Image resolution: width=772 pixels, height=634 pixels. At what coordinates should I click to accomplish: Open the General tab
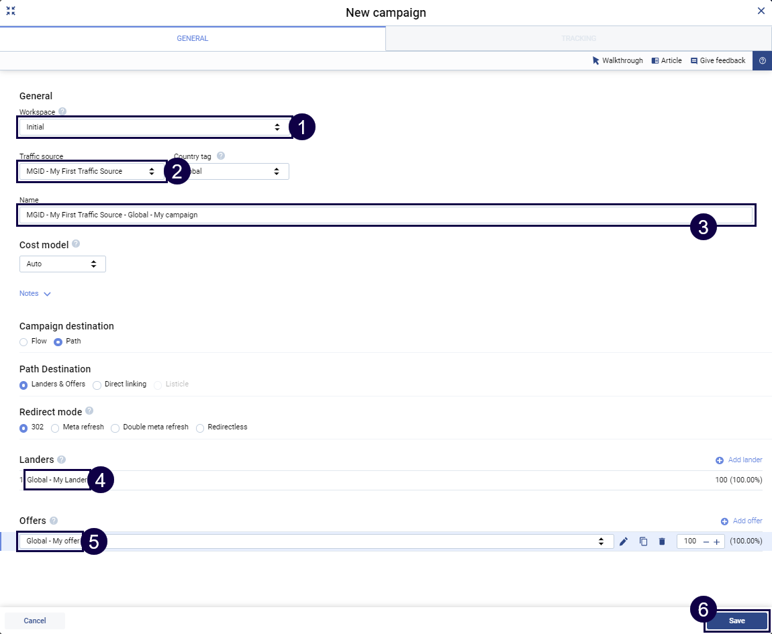193,39
